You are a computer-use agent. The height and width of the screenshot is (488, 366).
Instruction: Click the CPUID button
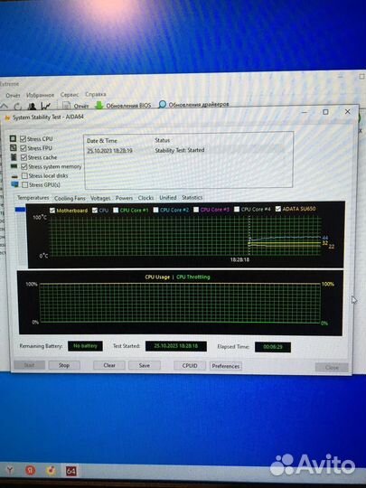tap(190, 366)
